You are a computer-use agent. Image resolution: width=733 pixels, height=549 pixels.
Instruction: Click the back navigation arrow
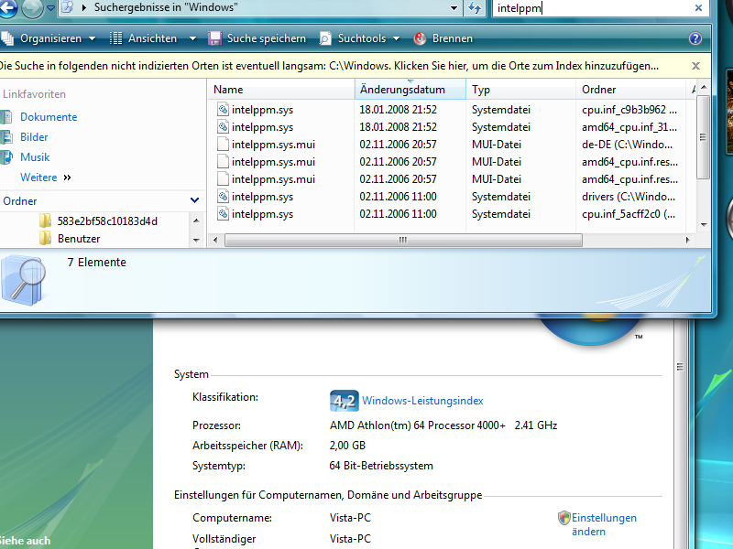coord(6,7)
